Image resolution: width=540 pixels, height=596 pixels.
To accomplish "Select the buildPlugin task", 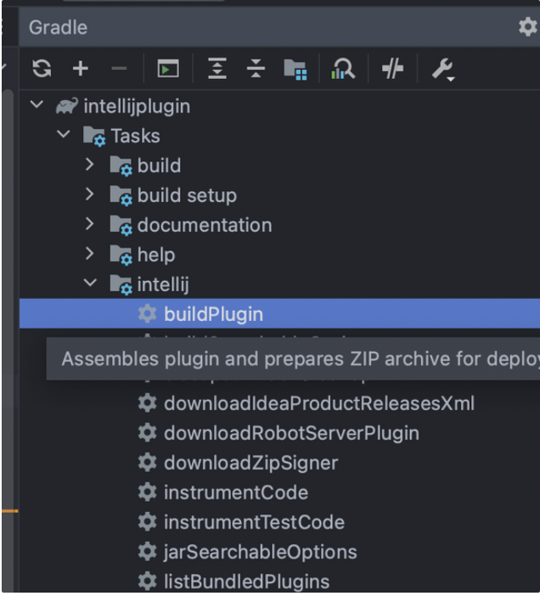I will click(279, 314).
